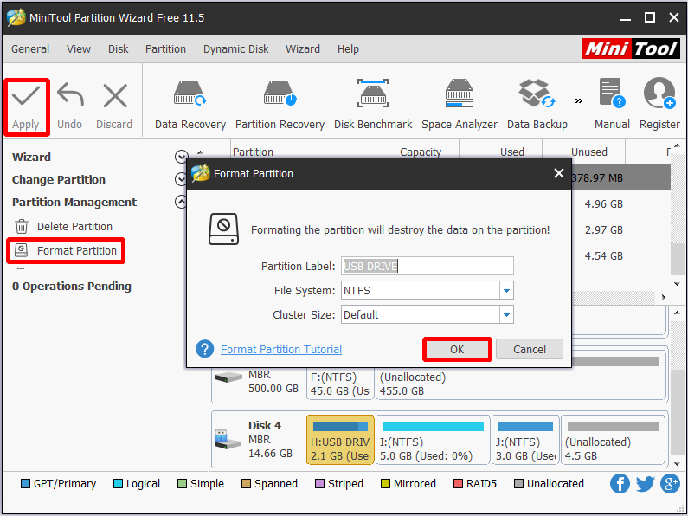
Task: Click the MiniTool logo
Action: (x=631, y=48)
